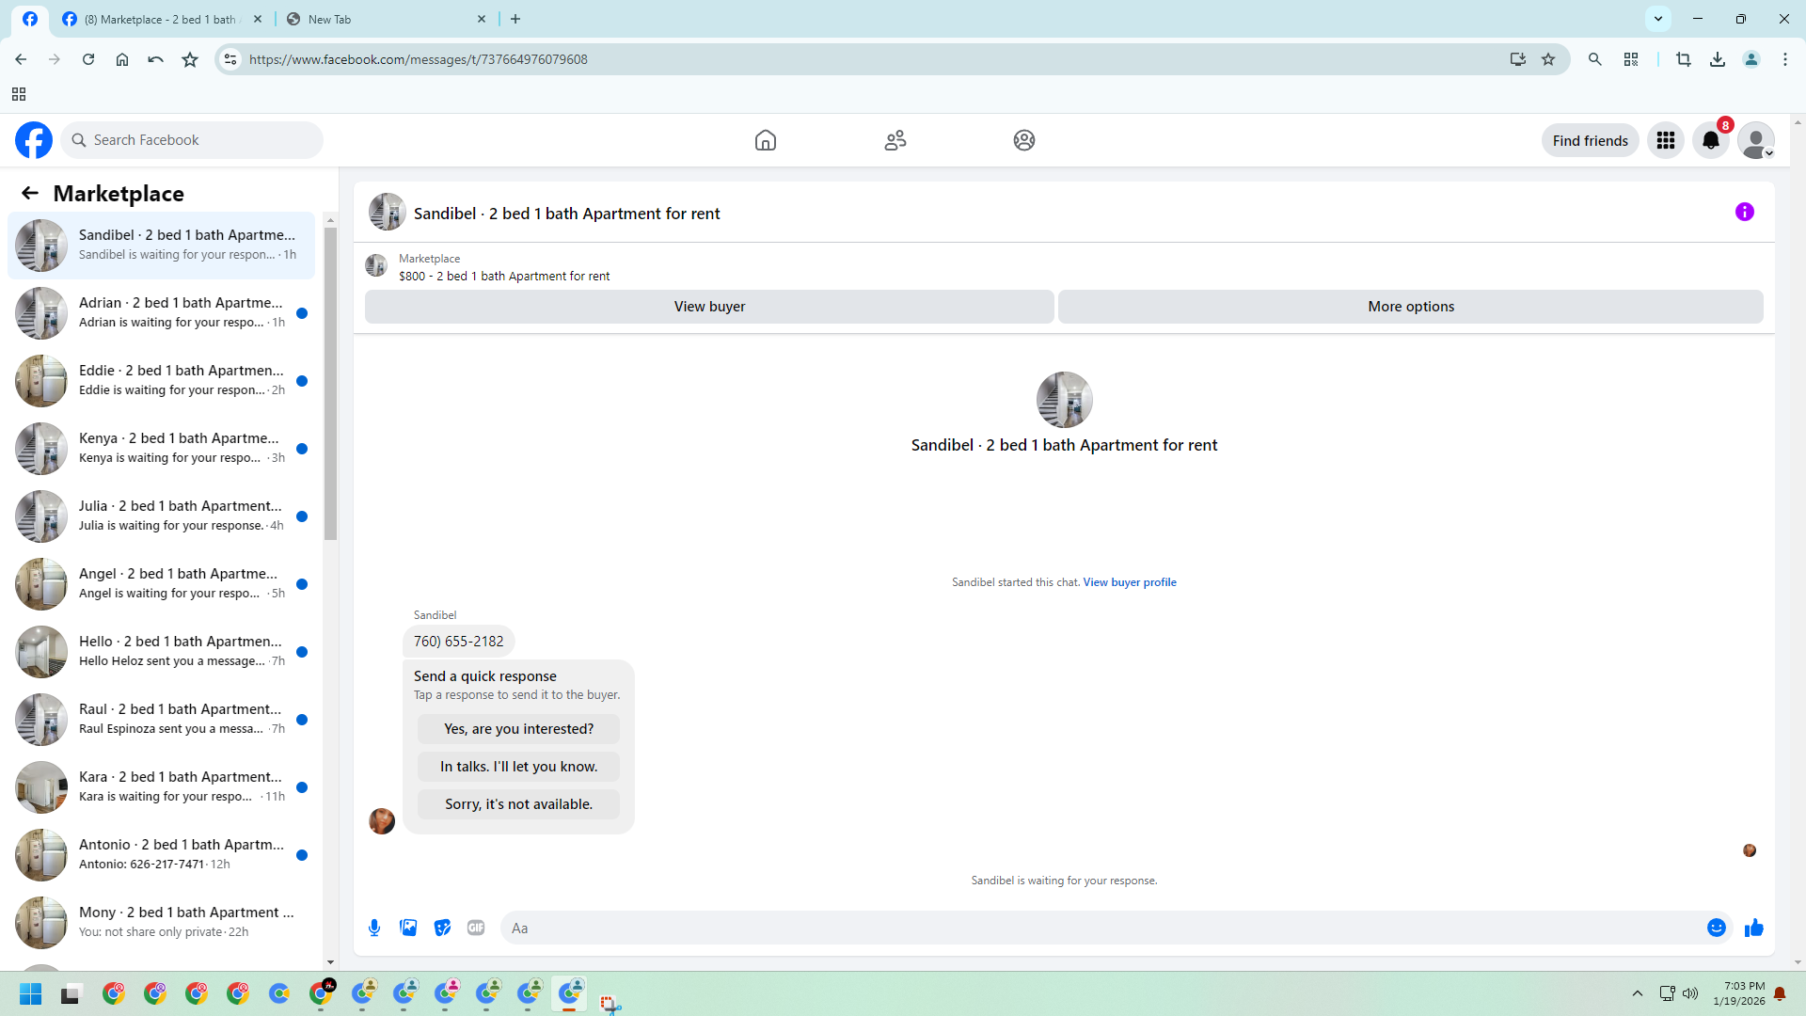Open the GIF picker icon
Viewport: 1806px width, 1016px height.
click(476, 928)
